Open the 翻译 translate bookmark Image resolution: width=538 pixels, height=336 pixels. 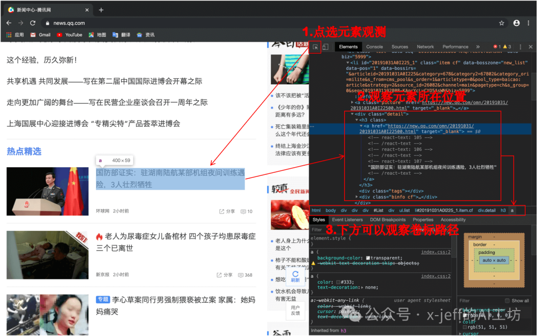pyautogui.click(x=122, y=35)
